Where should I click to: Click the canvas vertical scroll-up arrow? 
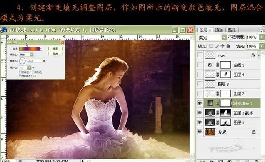(192, 38)
